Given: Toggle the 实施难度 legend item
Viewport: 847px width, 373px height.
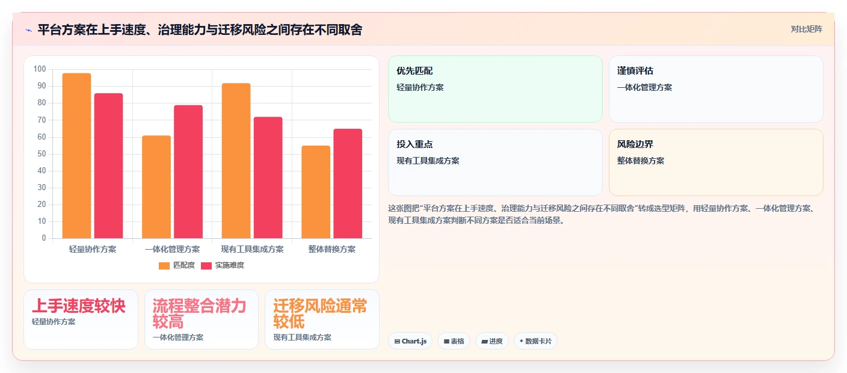Looking at the screenshot, I should point(223,265).
